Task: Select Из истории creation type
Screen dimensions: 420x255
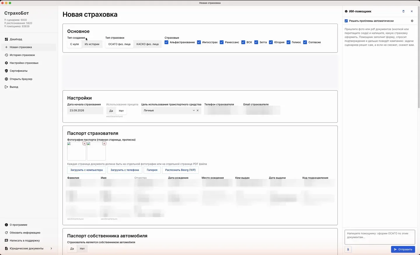Action: (x=92, y=44)
